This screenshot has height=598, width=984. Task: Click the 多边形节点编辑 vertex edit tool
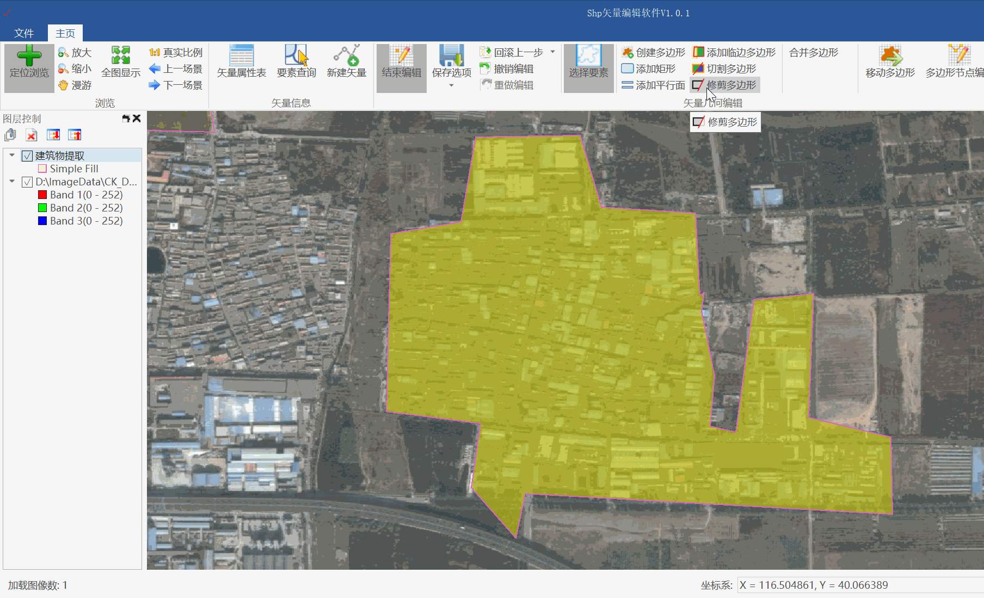(x=954, y=63)
